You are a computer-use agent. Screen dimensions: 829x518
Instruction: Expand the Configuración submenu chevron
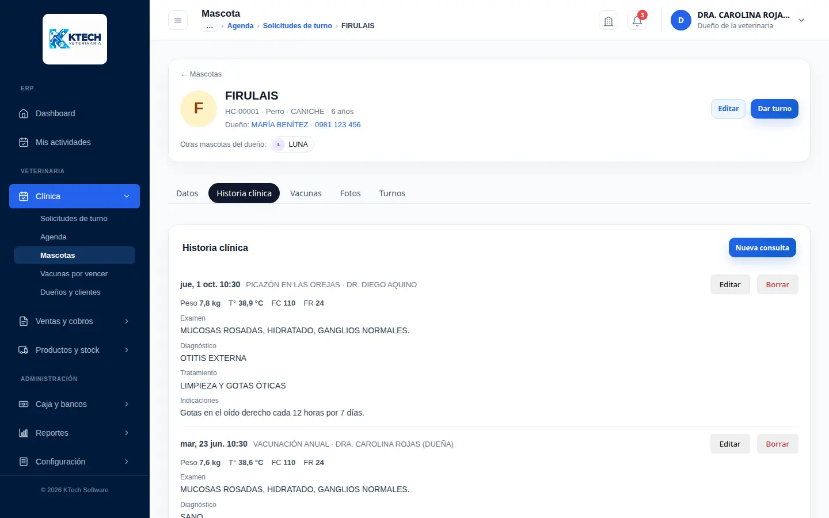point(127,462)
